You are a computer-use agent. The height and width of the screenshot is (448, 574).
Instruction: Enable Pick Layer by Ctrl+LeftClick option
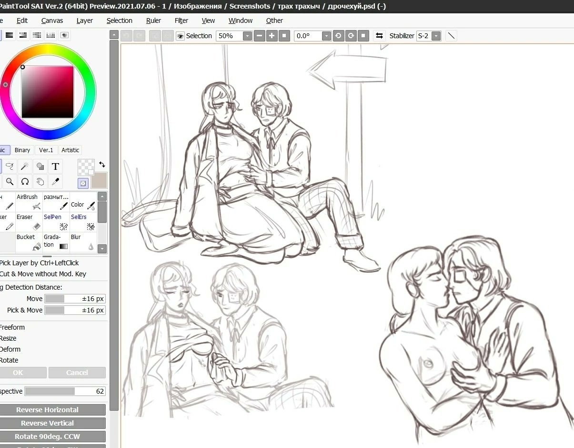click(39, 263)
